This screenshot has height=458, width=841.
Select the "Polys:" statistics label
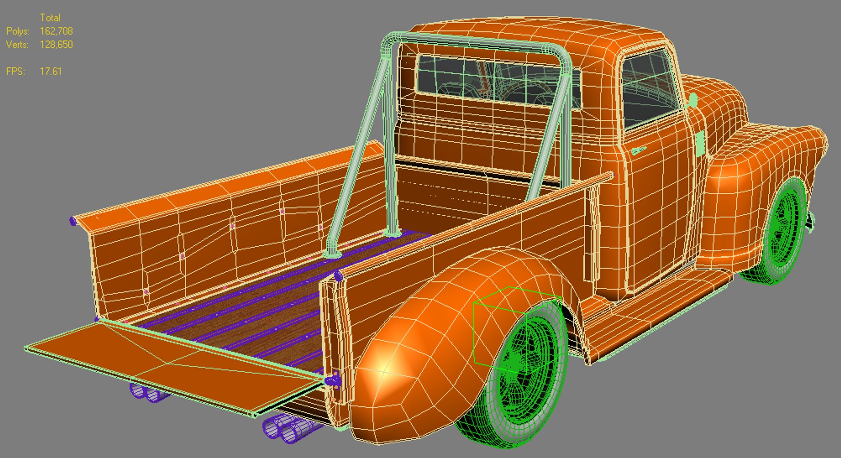18,31
